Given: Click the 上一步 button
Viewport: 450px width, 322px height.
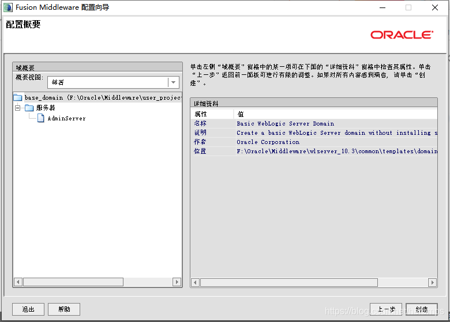Looking at the screenshot, I should tap(386, 309).
